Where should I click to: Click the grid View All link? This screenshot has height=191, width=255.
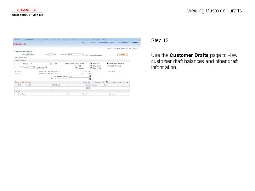click(98, 82)
